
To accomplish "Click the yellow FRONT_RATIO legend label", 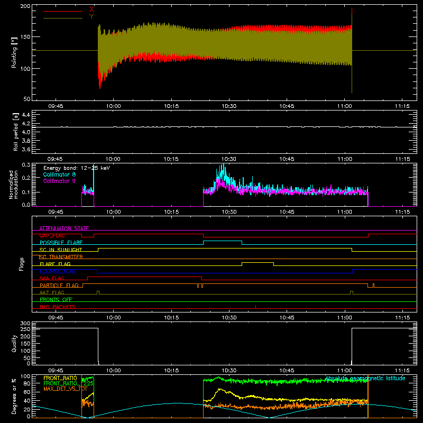I will (x=60, y=378).
